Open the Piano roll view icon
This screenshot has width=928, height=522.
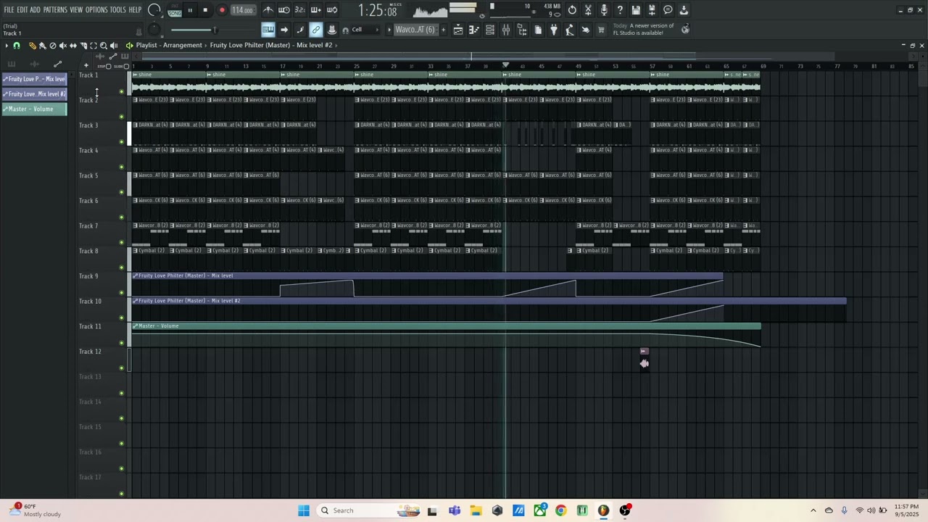[x=474, y=30]
